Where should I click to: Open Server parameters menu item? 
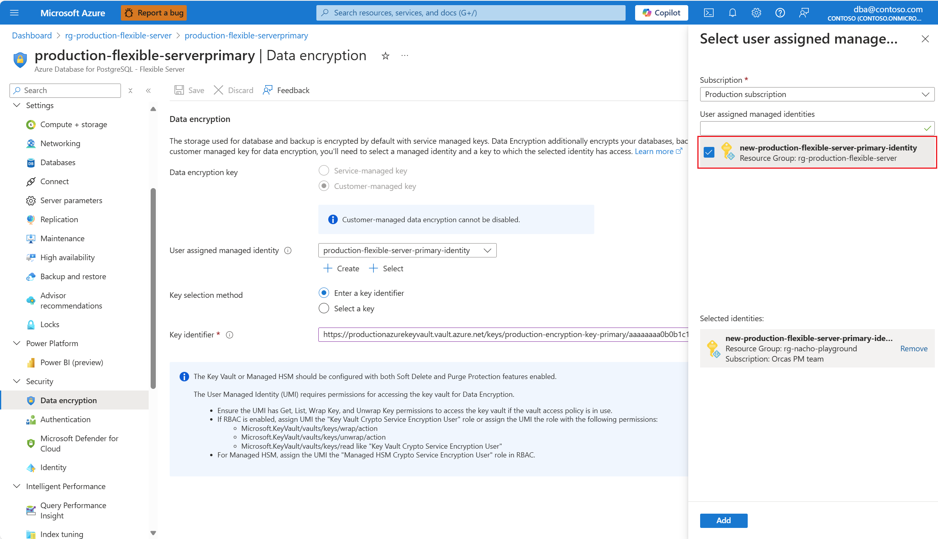coord(71,200)
